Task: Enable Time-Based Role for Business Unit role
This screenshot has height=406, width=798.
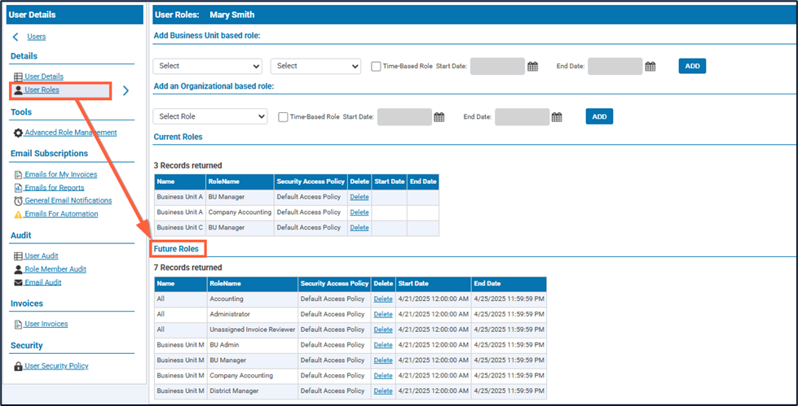Action: pyautogui.click(x=376, y=66)
